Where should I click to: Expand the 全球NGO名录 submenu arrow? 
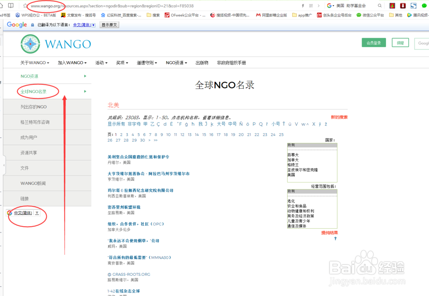[x=85, y=91]
